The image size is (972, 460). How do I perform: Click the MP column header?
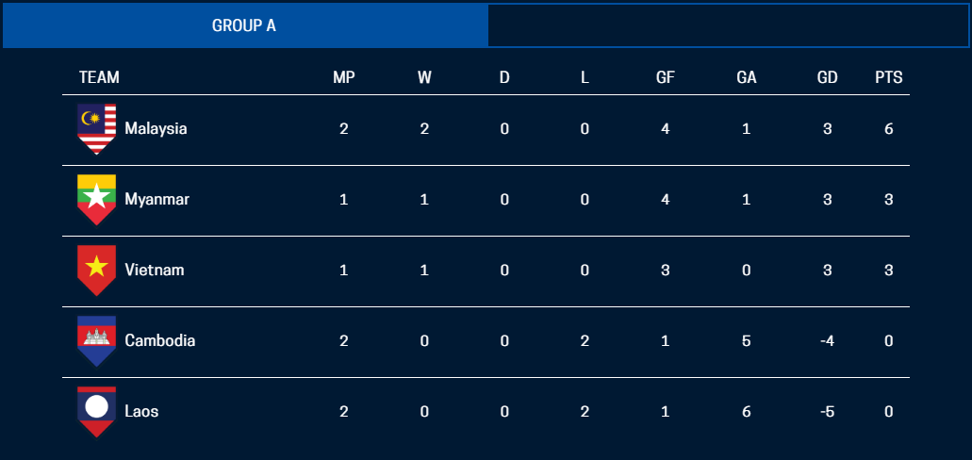coord(344,78)
